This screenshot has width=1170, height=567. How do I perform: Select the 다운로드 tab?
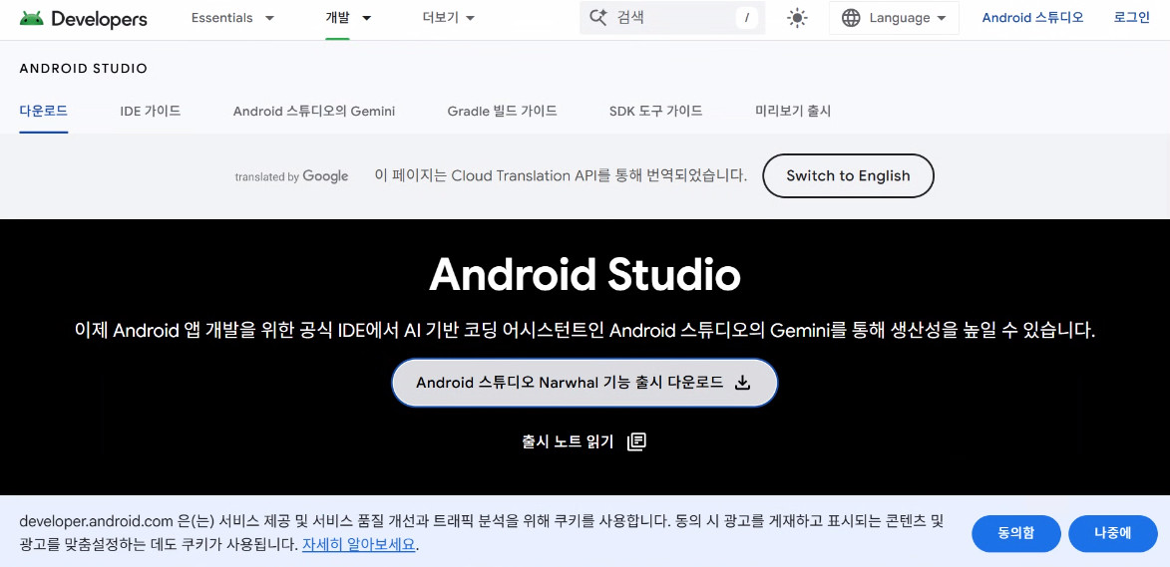43,111
